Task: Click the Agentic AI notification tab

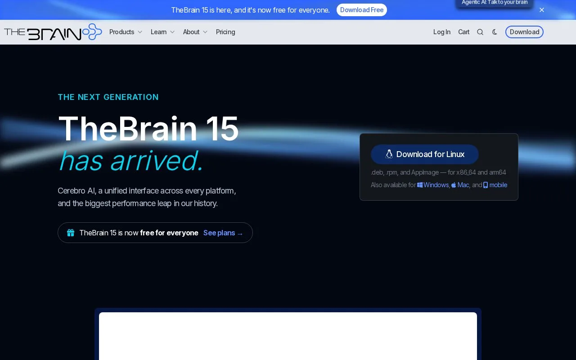Action: point(495,3)
